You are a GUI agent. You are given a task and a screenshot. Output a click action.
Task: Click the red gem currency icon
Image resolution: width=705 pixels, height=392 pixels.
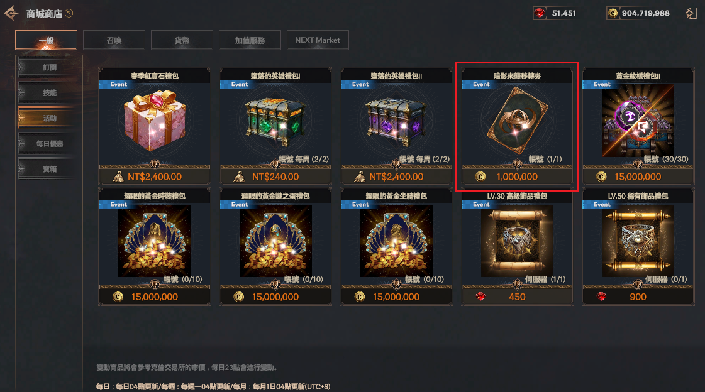click(540, 13)
